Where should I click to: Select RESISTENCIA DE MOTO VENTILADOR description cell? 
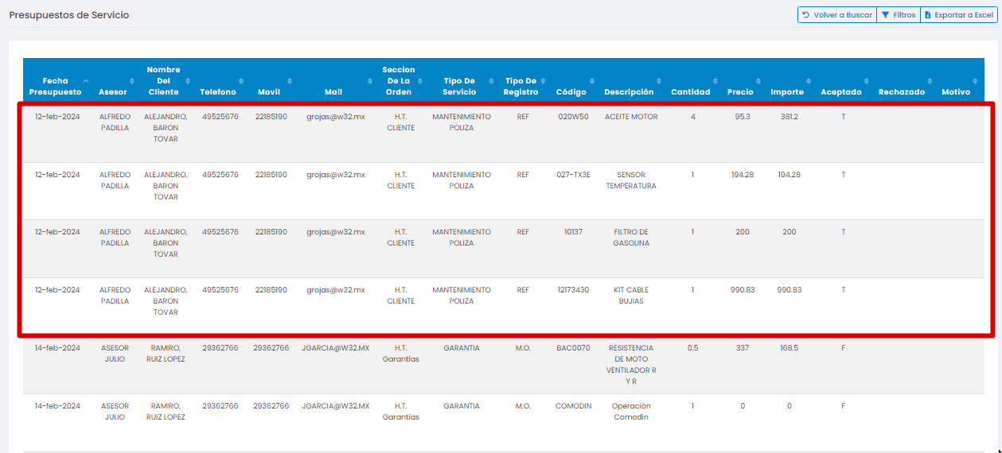631,365
